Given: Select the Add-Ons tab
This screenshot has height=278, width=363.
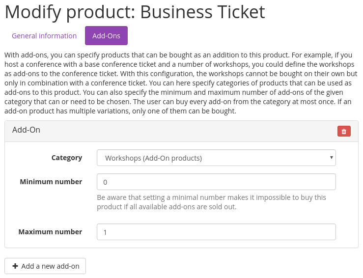Looking at the screenshot, I should [106, 36].
